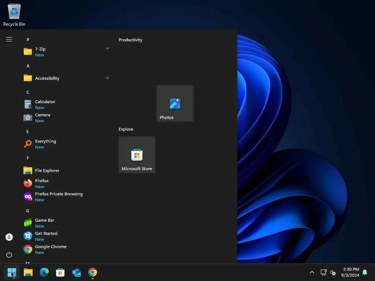375x281 pixels.
Task: Launch Calculator from the app list
Action: (66, 104)
